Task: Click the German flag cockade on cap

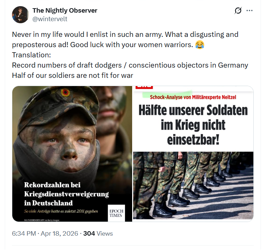Action: click(65, 93)
